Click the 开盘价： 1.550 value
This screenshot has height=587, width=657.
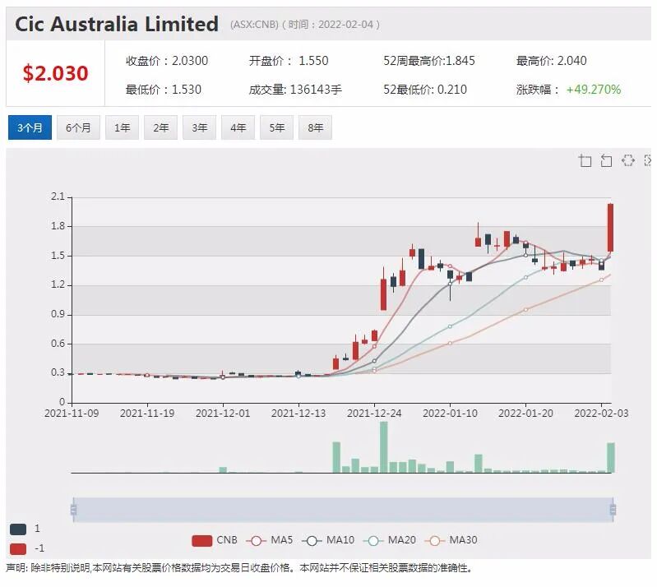pyautogui.click(x=289, y=61)
